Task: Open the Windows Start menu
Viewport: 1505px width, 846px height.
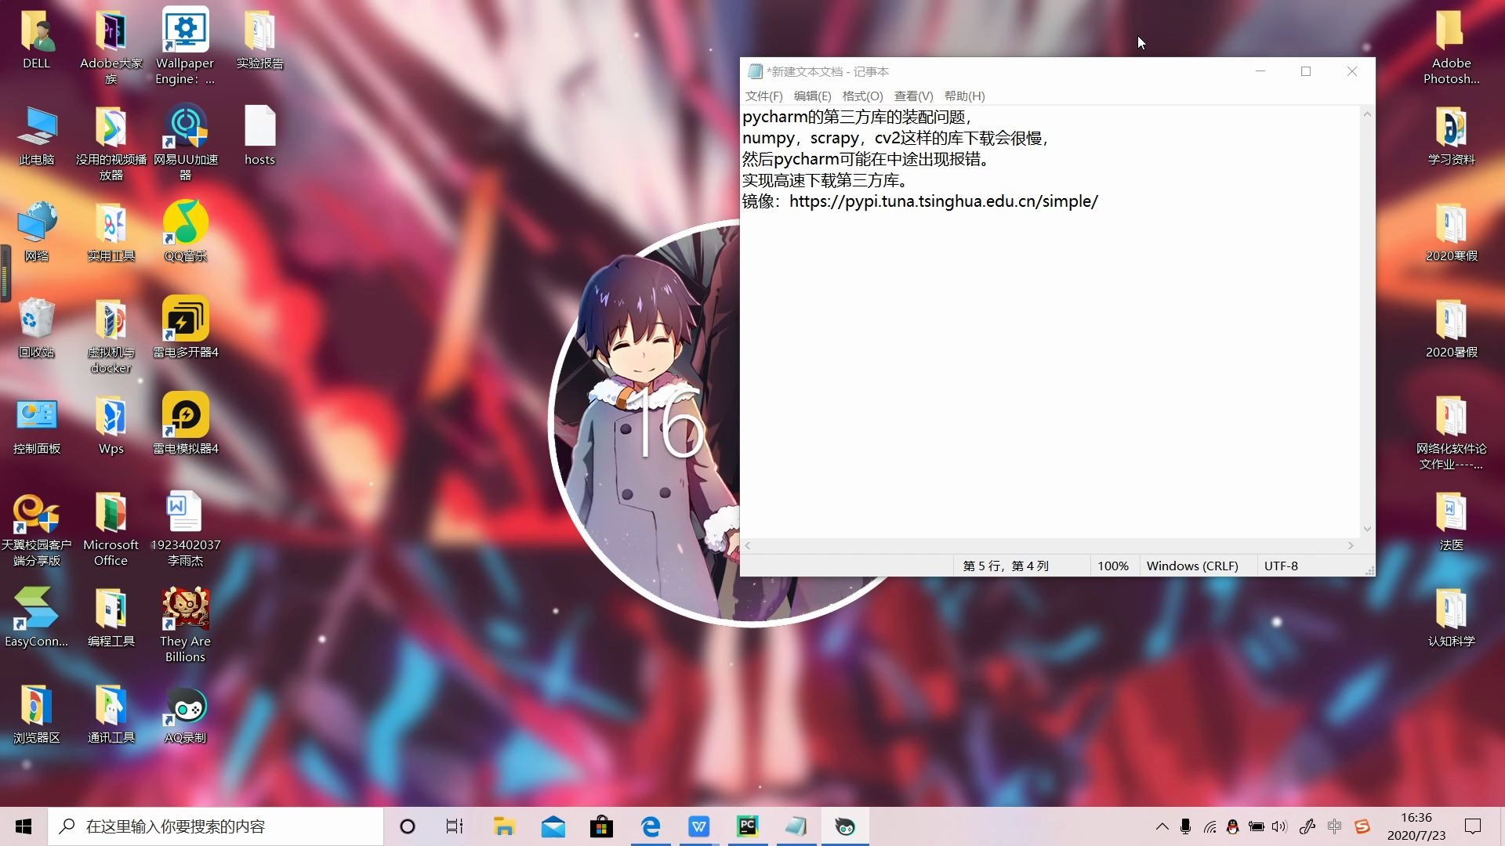Action: 24,826
